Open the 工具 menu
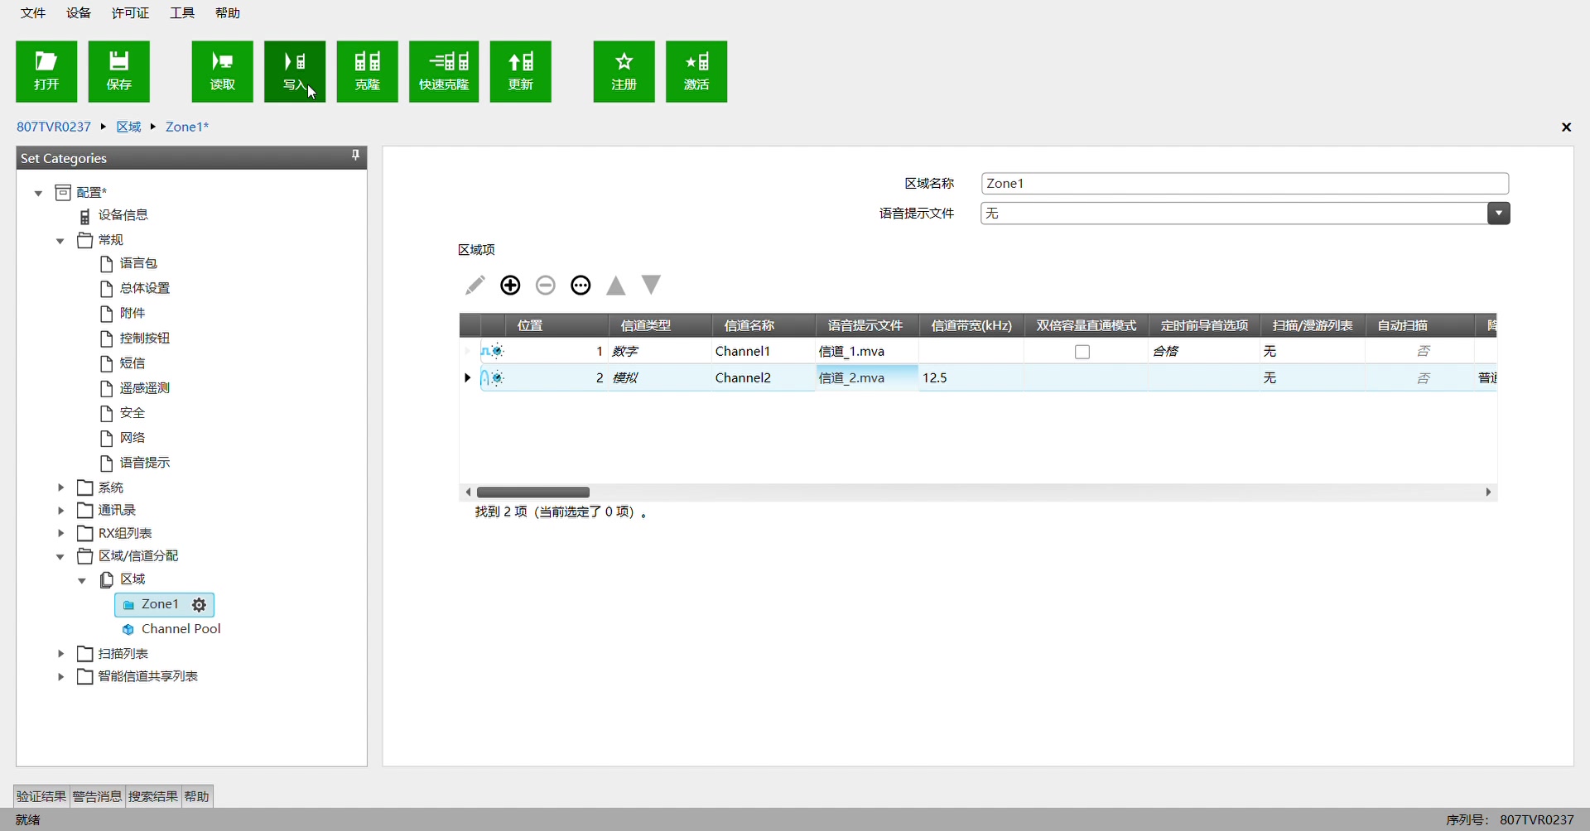The width and height of the screenshot is (1590, 831). pyautogui.click(x=182, y=13)
